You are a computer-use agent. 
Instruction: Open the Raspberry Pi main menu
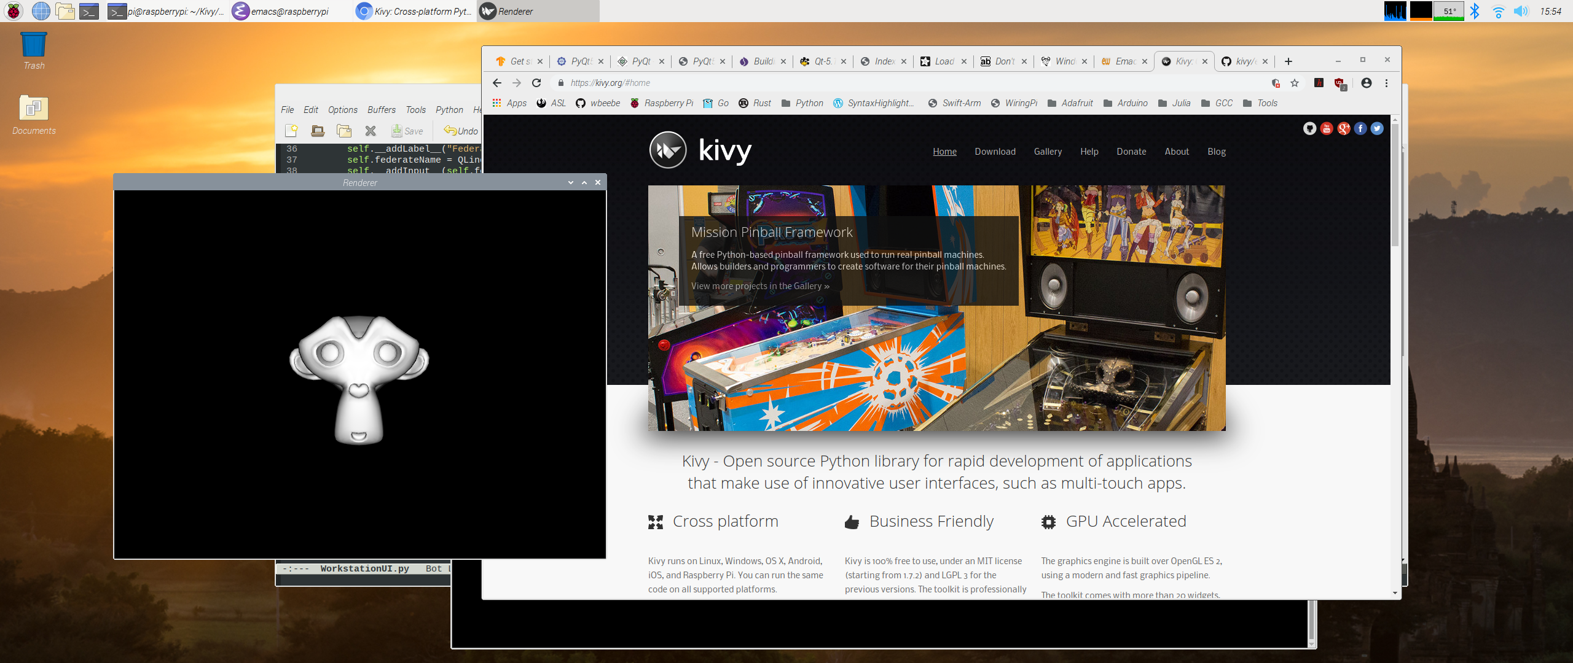pyautogui.click(x=14, y=11)
